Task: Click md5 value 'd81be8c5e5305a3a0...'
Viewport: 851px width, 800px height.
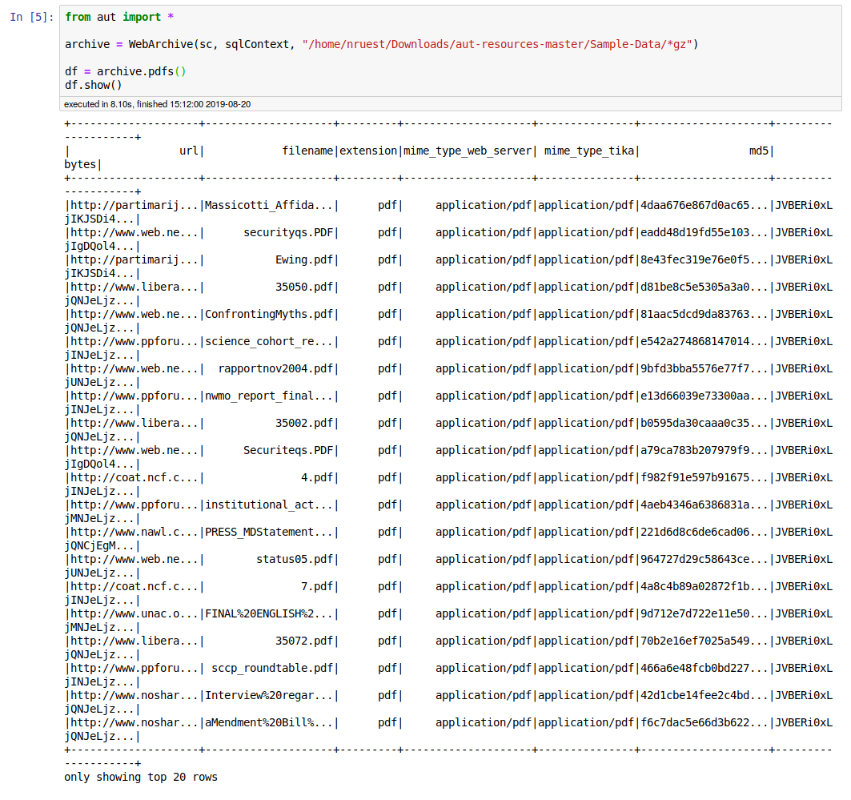Action: pyautogui.click(x=704, y=287)
